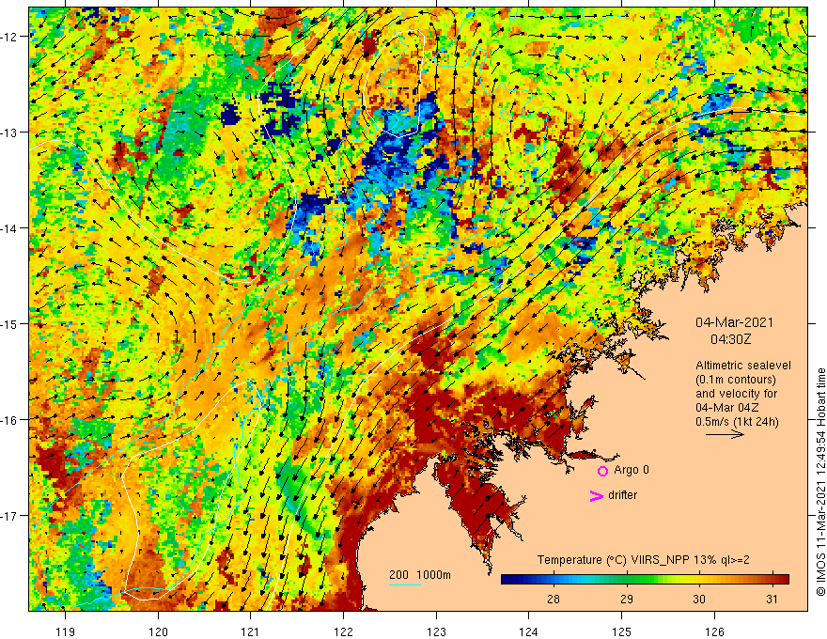Click the IMOS copyright timestamp text
Viewport: 827px width, 639px height.
click(820, 482)
